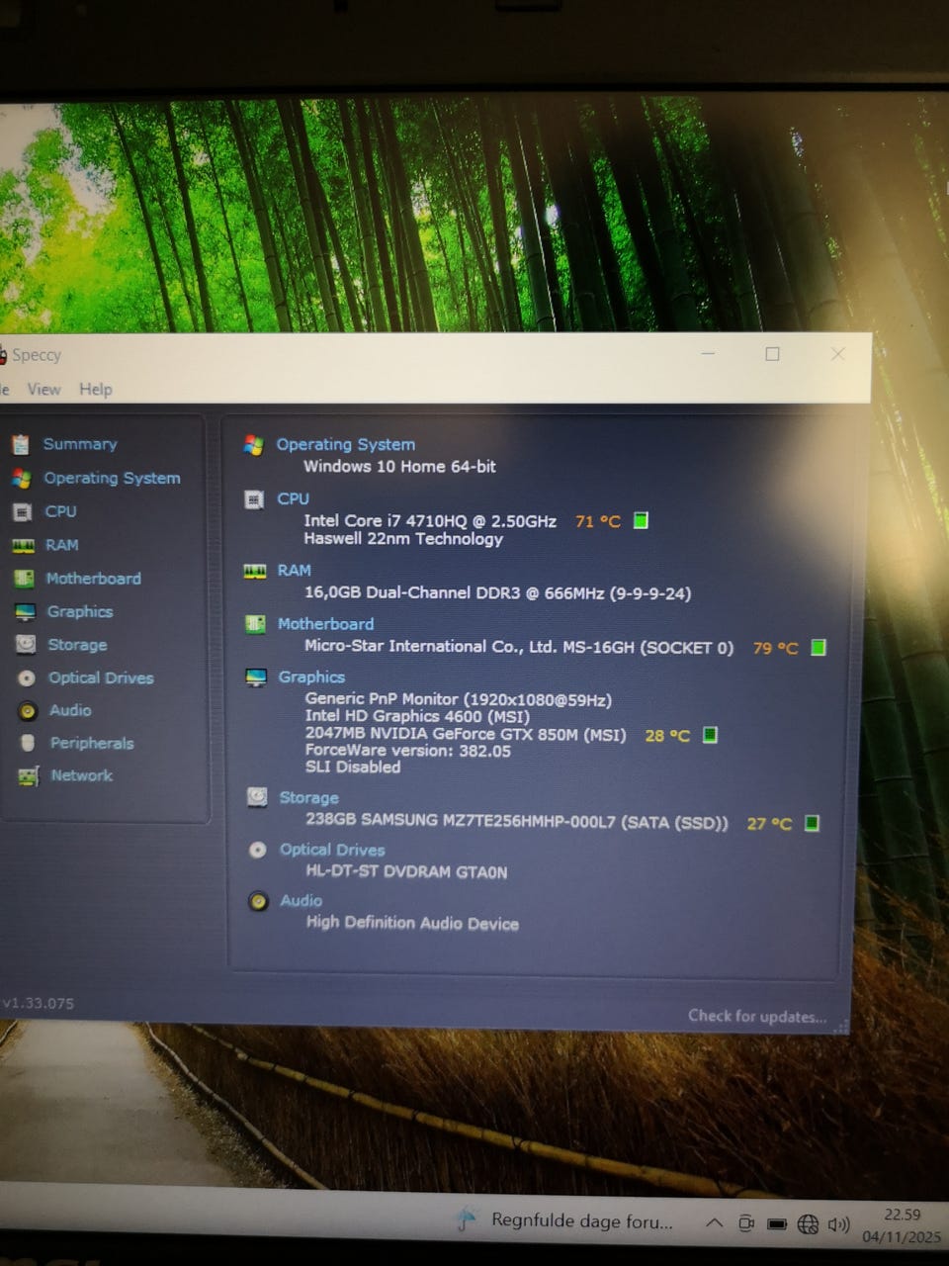949x1266 pixels.
Task: Click the Summary clipboard icon in the sidebar
Action: click(x=20, y=445)
